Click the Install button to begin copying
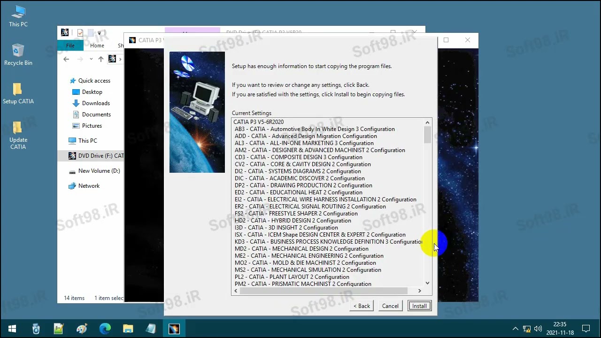The width and height of the screenshot is (601, 338). click(419, 306)
